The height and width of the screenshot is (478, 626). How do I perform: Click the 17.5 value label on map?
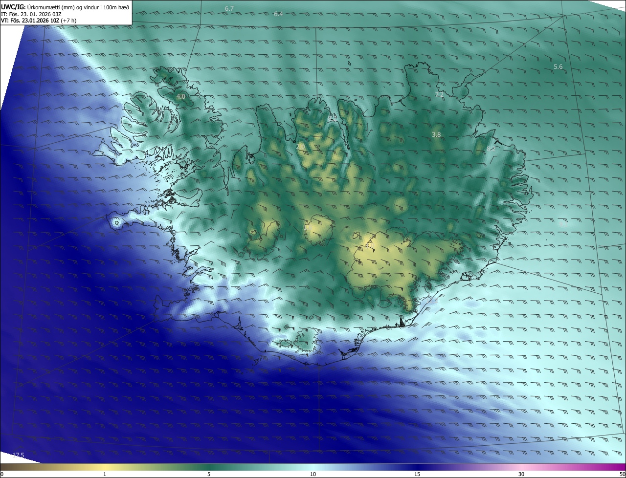click(19, 455)
